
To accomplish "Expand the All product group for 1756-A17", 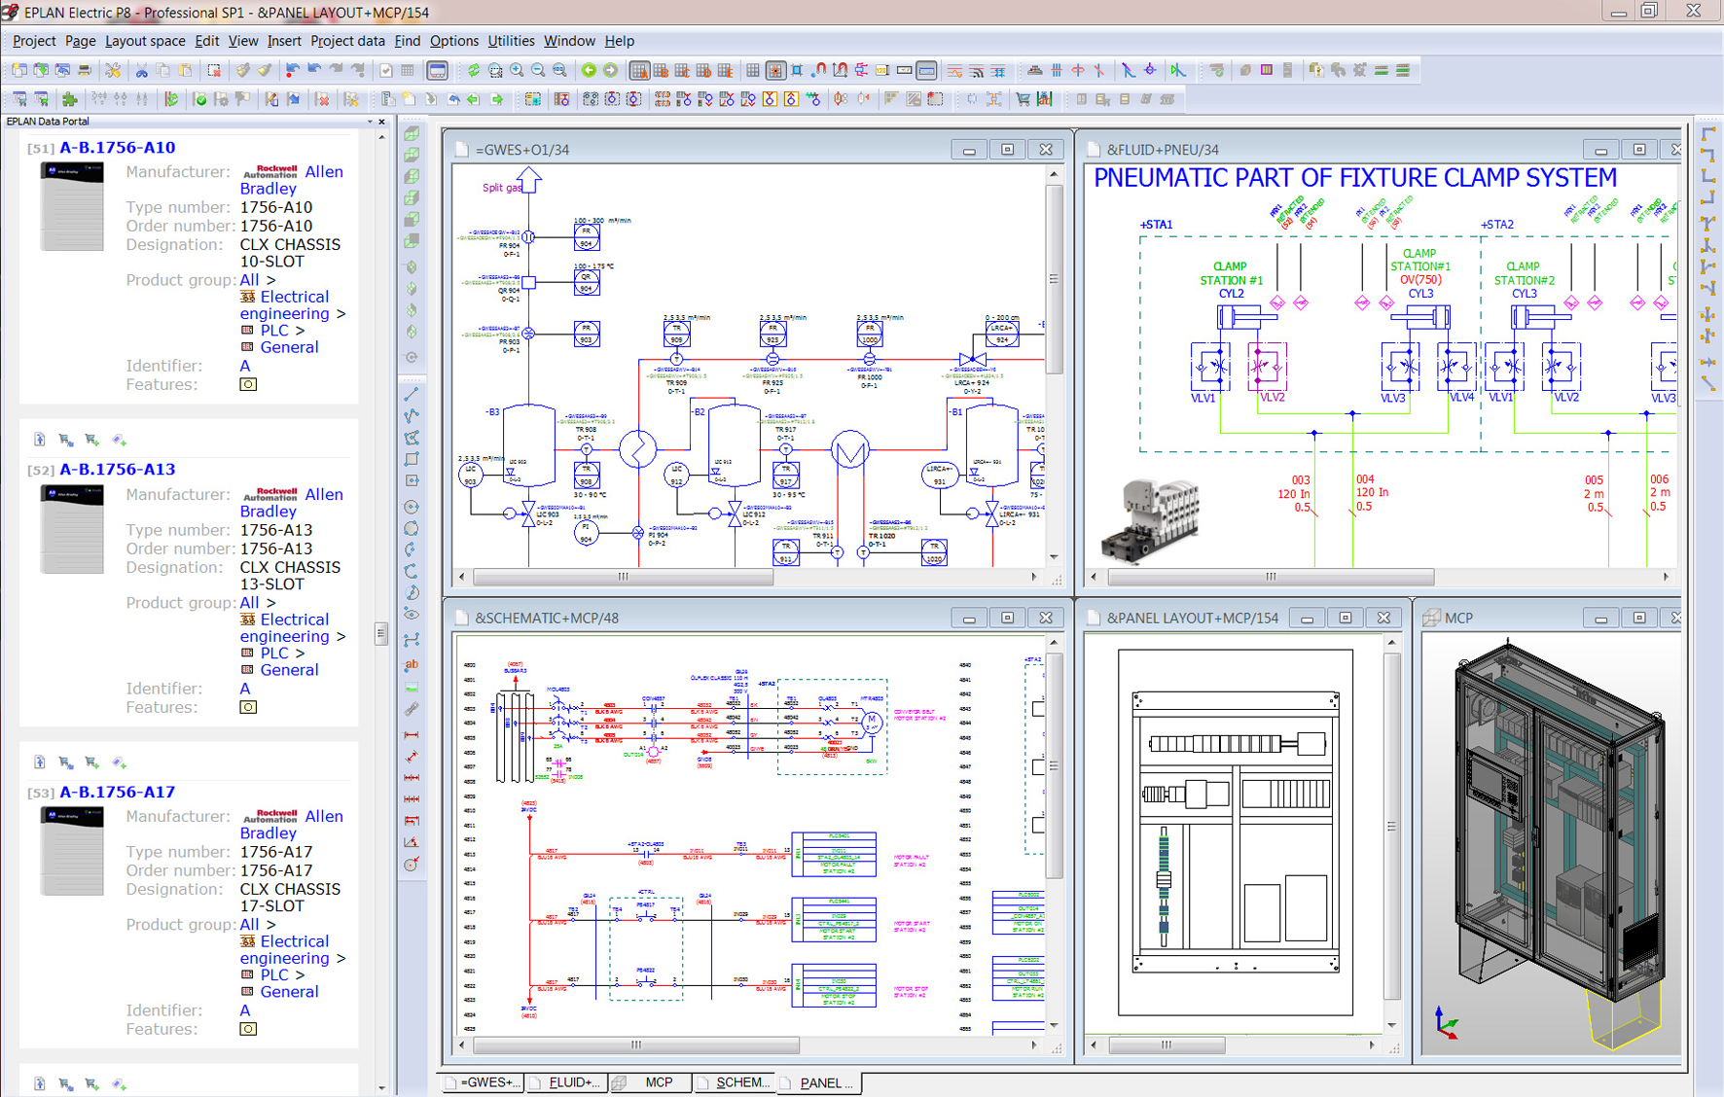I will (x=248, y=924).
